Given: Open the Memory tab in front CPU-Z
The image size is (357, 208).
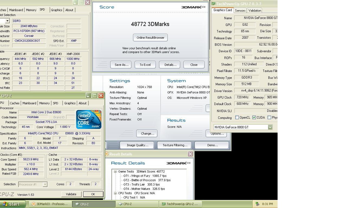Looking at the screenshot, I should 44,103.
